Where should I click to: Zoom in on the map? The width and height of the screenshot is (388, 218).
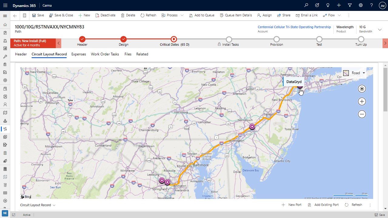tap(362, 101)
